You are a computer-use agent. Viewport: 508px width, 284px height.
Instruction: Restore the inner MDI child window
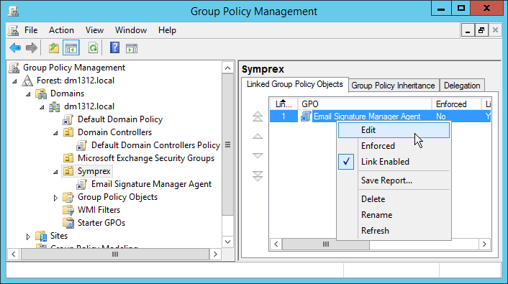(x=481, y=30)
